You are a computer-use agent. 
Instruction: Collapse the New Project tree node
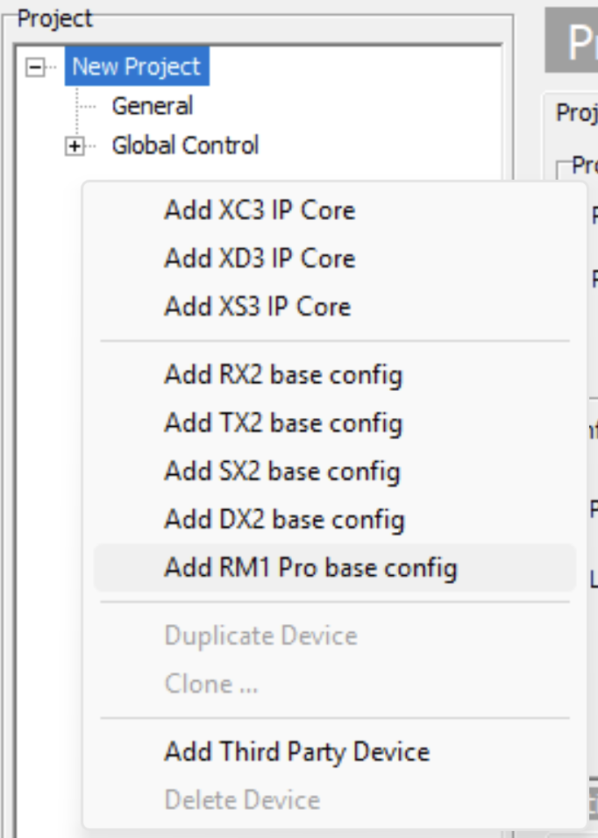click(x=35, y=67)
